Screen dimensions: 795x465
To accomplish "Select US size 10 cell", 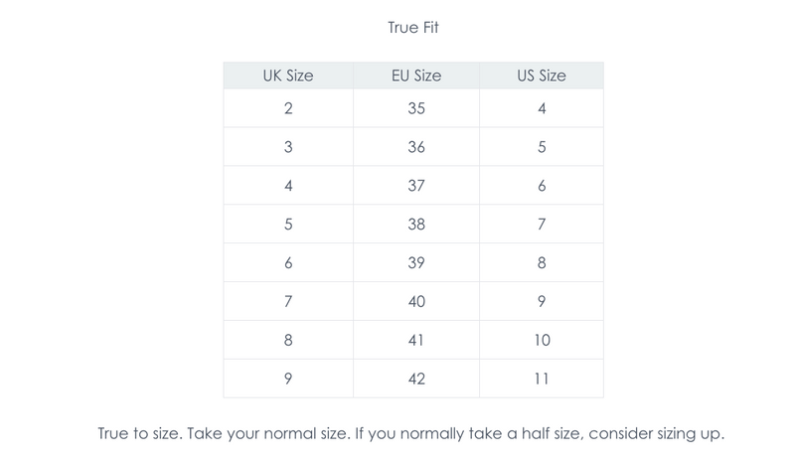I will [x=542, y=340].
